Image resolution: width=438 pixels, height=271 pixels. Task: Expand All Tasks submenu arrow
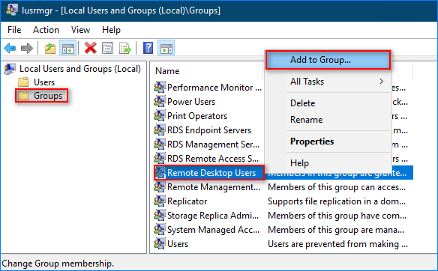point(381,82)
